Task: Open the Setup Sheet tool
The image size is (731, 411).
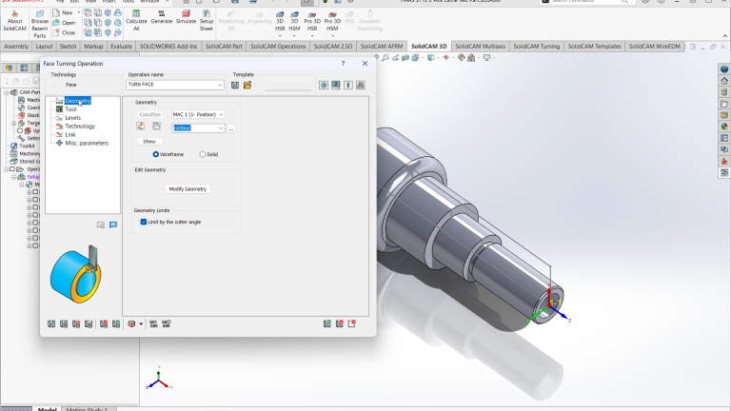Action: coord(206,21)
